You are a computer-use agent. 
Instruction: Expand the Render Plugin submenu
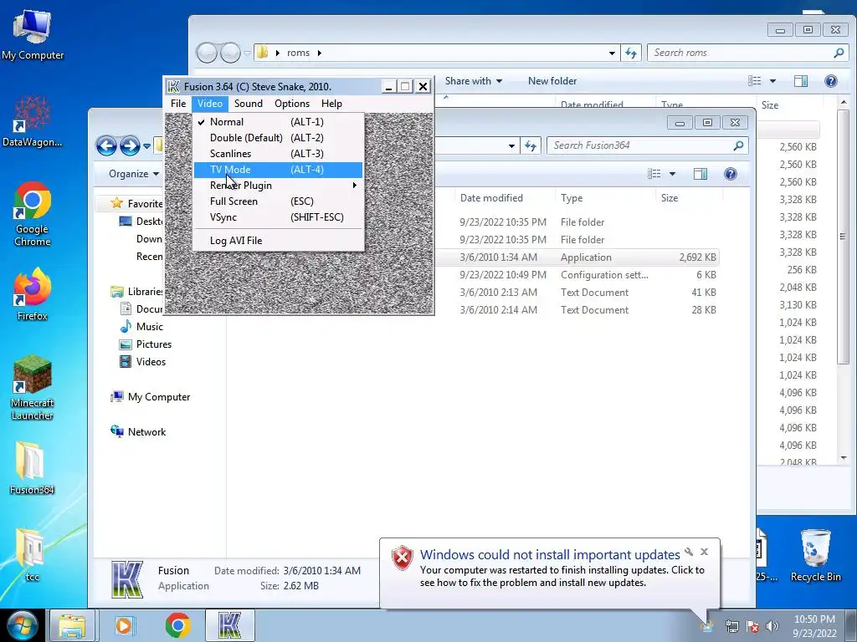(x=278, y=185)
